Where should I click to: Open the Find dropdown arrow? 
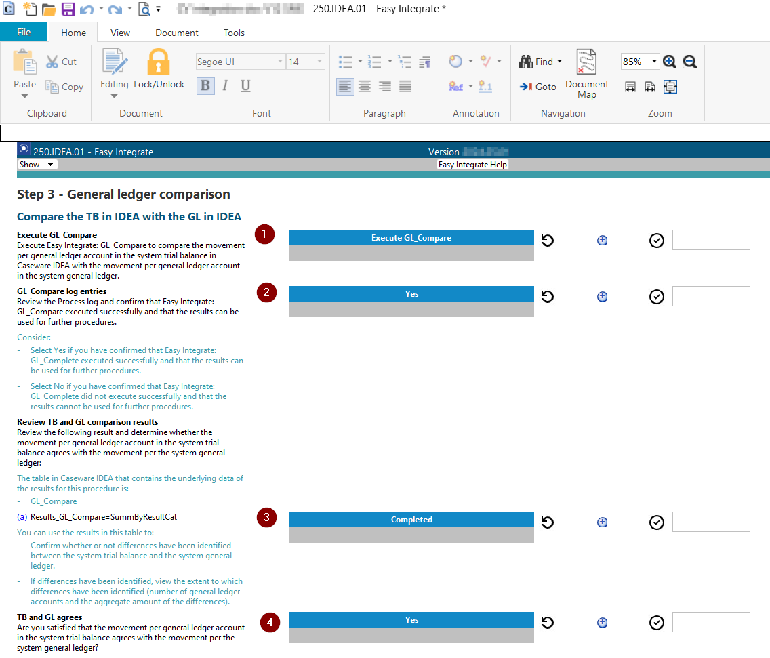559,62
